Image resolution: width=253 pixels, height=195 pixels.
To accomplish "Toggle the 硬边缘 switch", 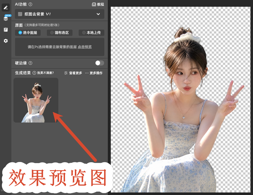I will pyautogui.click(x=100, y=63).
